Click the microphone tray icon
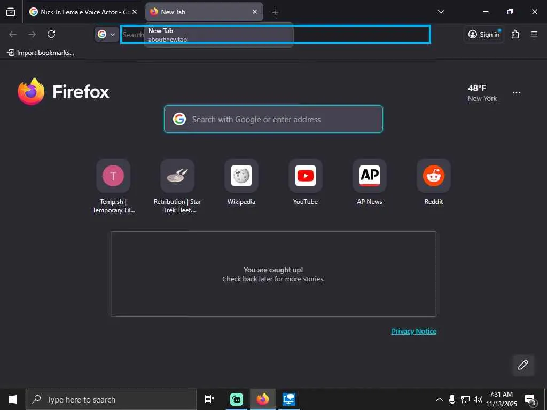 point(452,399)
